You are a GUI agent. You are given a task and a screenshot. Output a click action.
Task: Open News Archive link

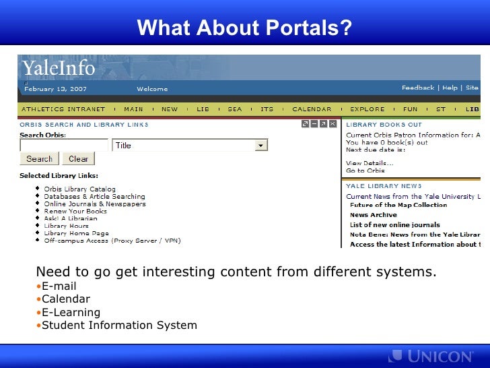point(374,215)
